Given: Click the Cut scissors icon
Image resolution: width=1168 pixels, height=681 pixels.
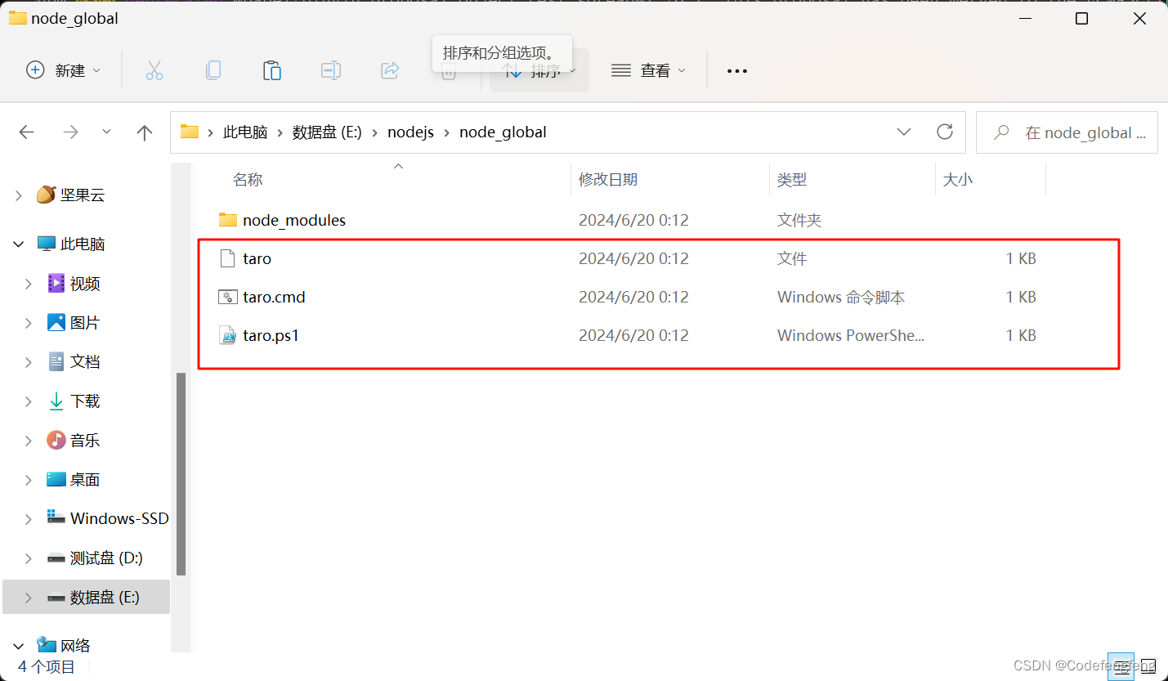Looking at the screenshot, I should pos(154,71).
